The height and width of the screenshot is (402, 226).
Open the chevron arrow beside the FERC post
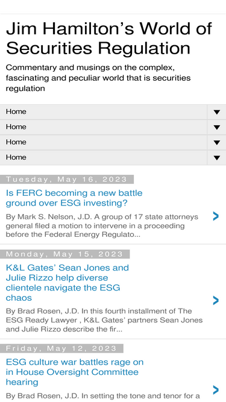pos(216,216)
